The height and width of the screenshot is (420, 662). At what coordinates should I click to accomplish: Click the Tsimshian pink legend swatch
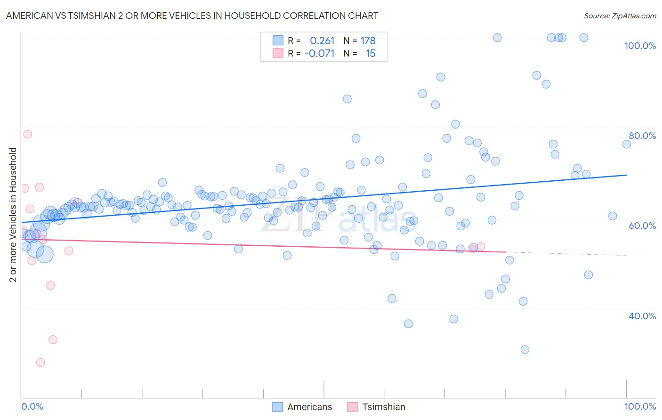[x=352, y=407]
